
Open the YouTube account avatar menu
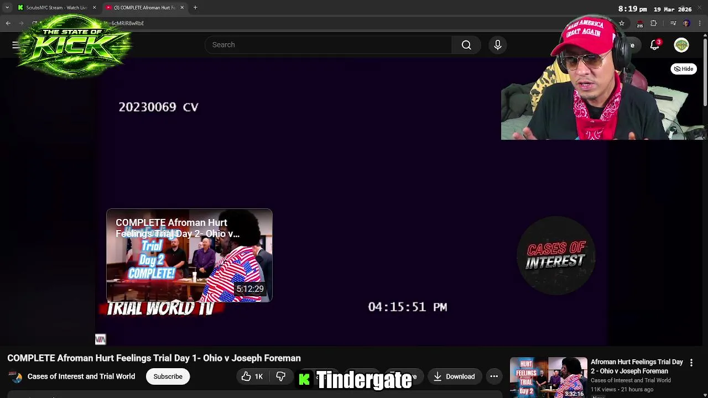pos(681,45)
